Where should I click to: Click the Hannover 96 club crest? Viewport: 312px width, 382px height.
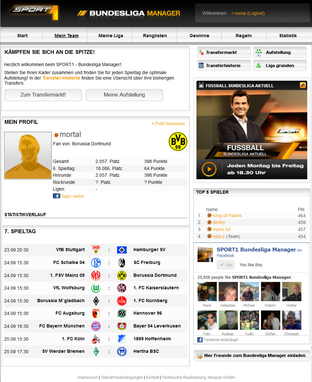pyautogui.click(x=122, y=313)
